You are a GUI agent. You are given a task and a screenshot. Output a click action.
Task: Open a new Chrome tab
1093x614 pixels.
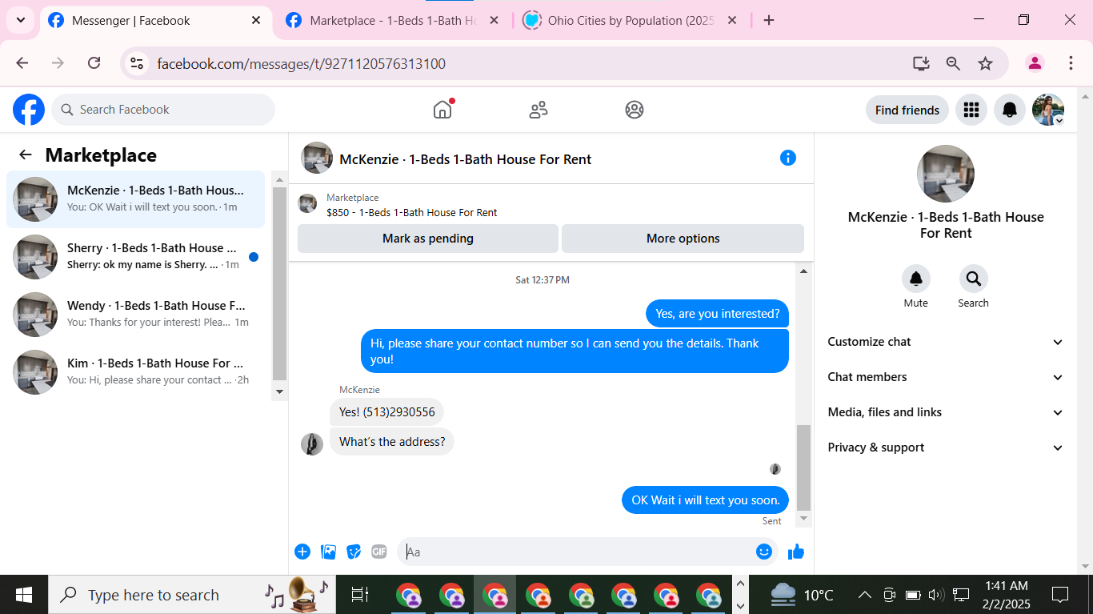[769, 20]
